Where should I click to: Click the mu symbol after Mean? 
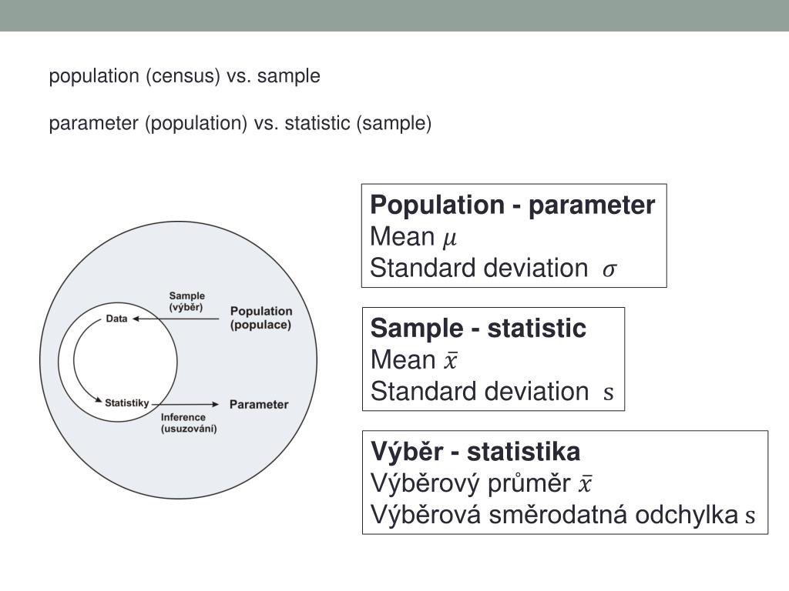(449, 239)
